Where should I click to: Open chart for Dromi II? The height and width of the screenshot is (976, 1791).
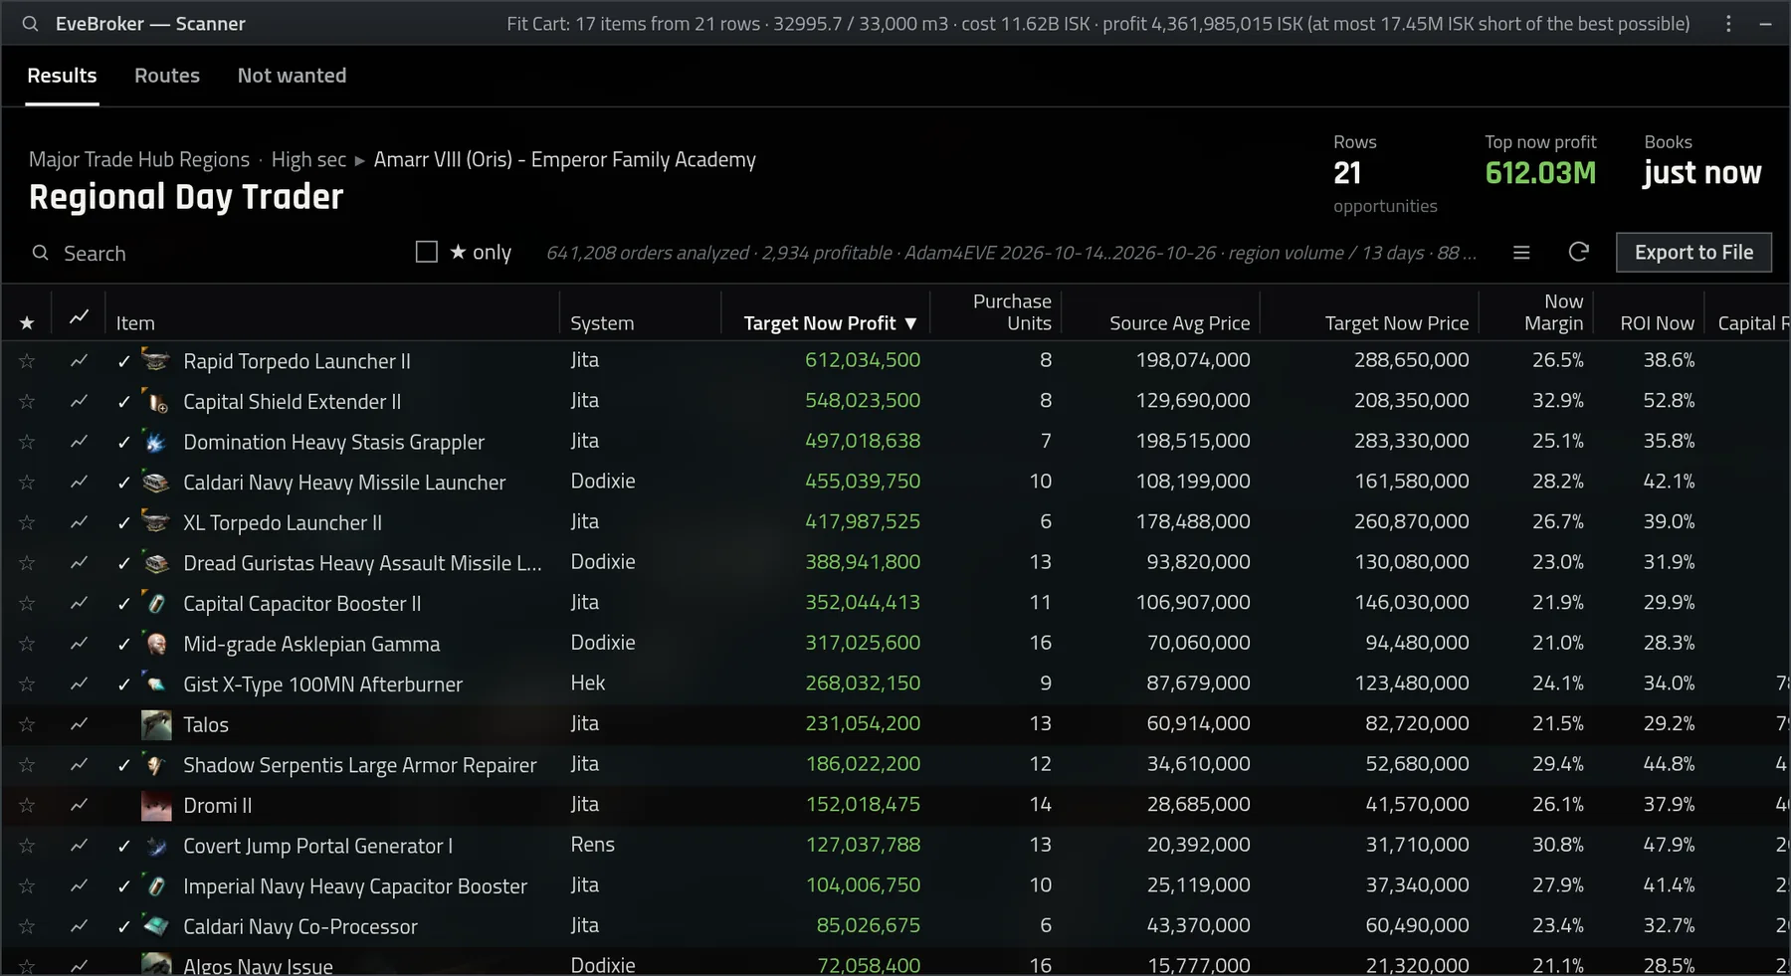coord(79,805)
